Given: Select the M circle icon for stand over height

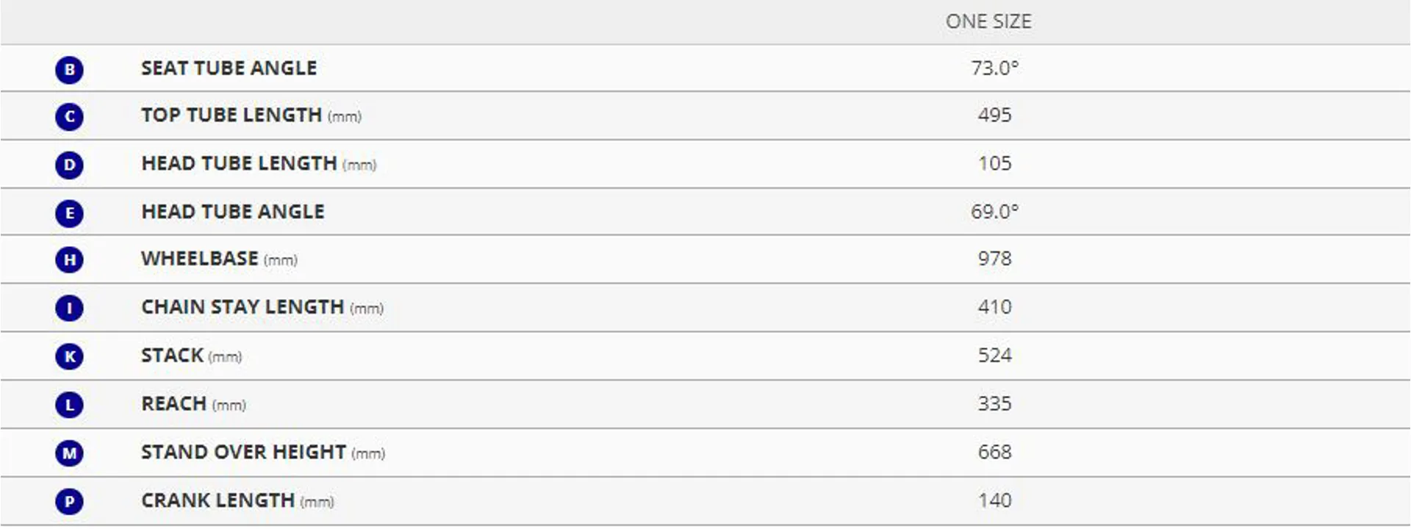Looking at the screenshot, I should point(69,453).
